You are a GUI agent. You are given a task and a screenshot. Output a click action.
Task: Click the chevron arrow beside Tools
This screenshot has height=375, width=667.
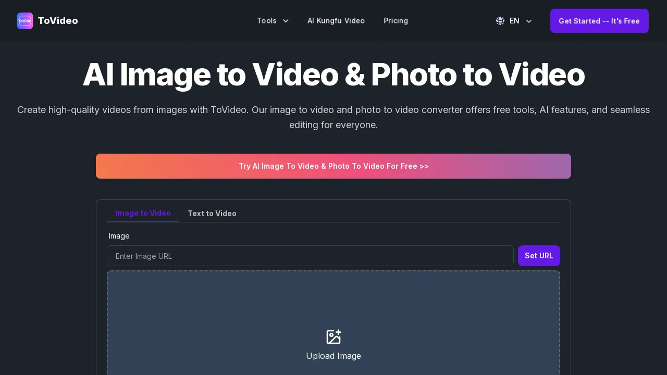286,21
